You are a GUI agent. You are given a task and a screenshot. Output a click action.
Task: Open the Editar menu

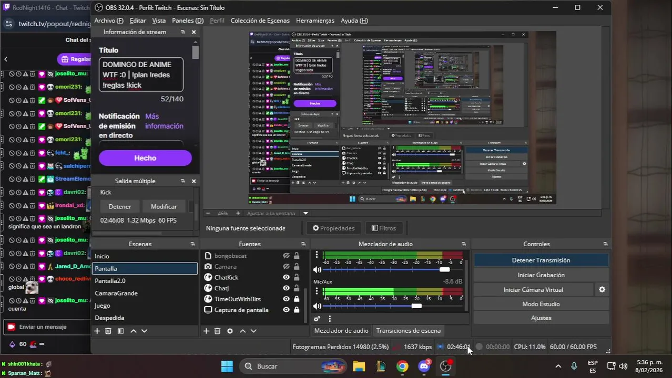click(x=138, y=20)
